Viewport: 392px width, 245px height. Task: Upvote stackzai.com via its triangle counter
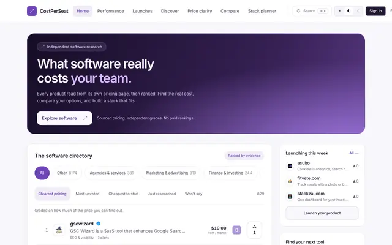pos(355,197)
